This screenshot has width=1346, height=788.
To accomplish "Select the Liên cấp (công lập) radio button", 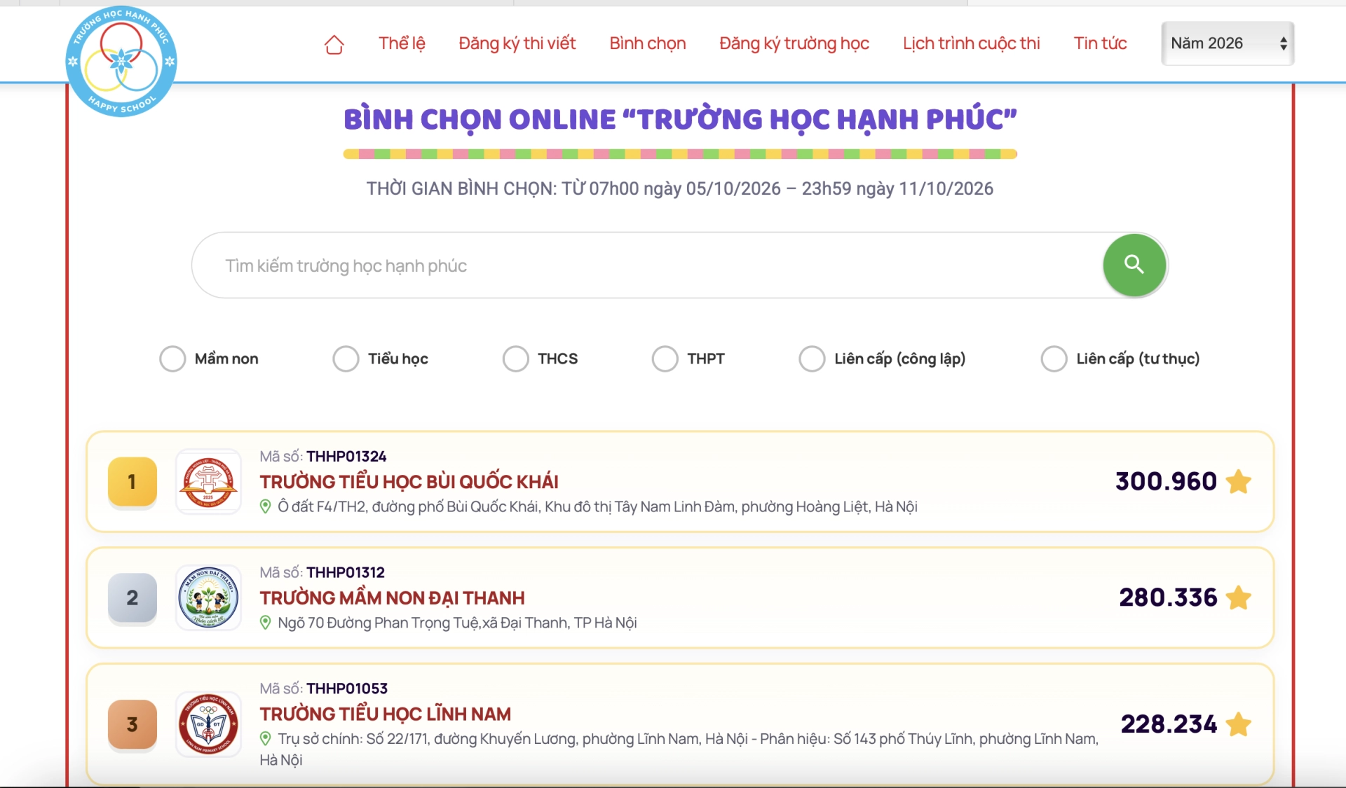I will 812,359.
